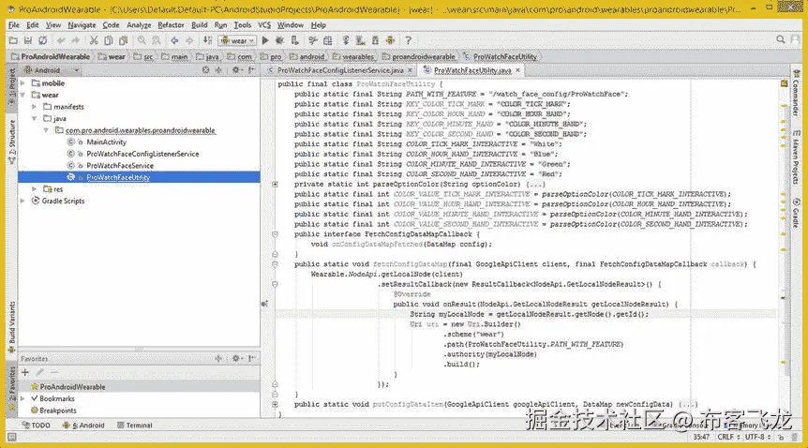Click the Android SDK Manager icon
Viewport: 808px width, 448px height.
coord(375,40)
